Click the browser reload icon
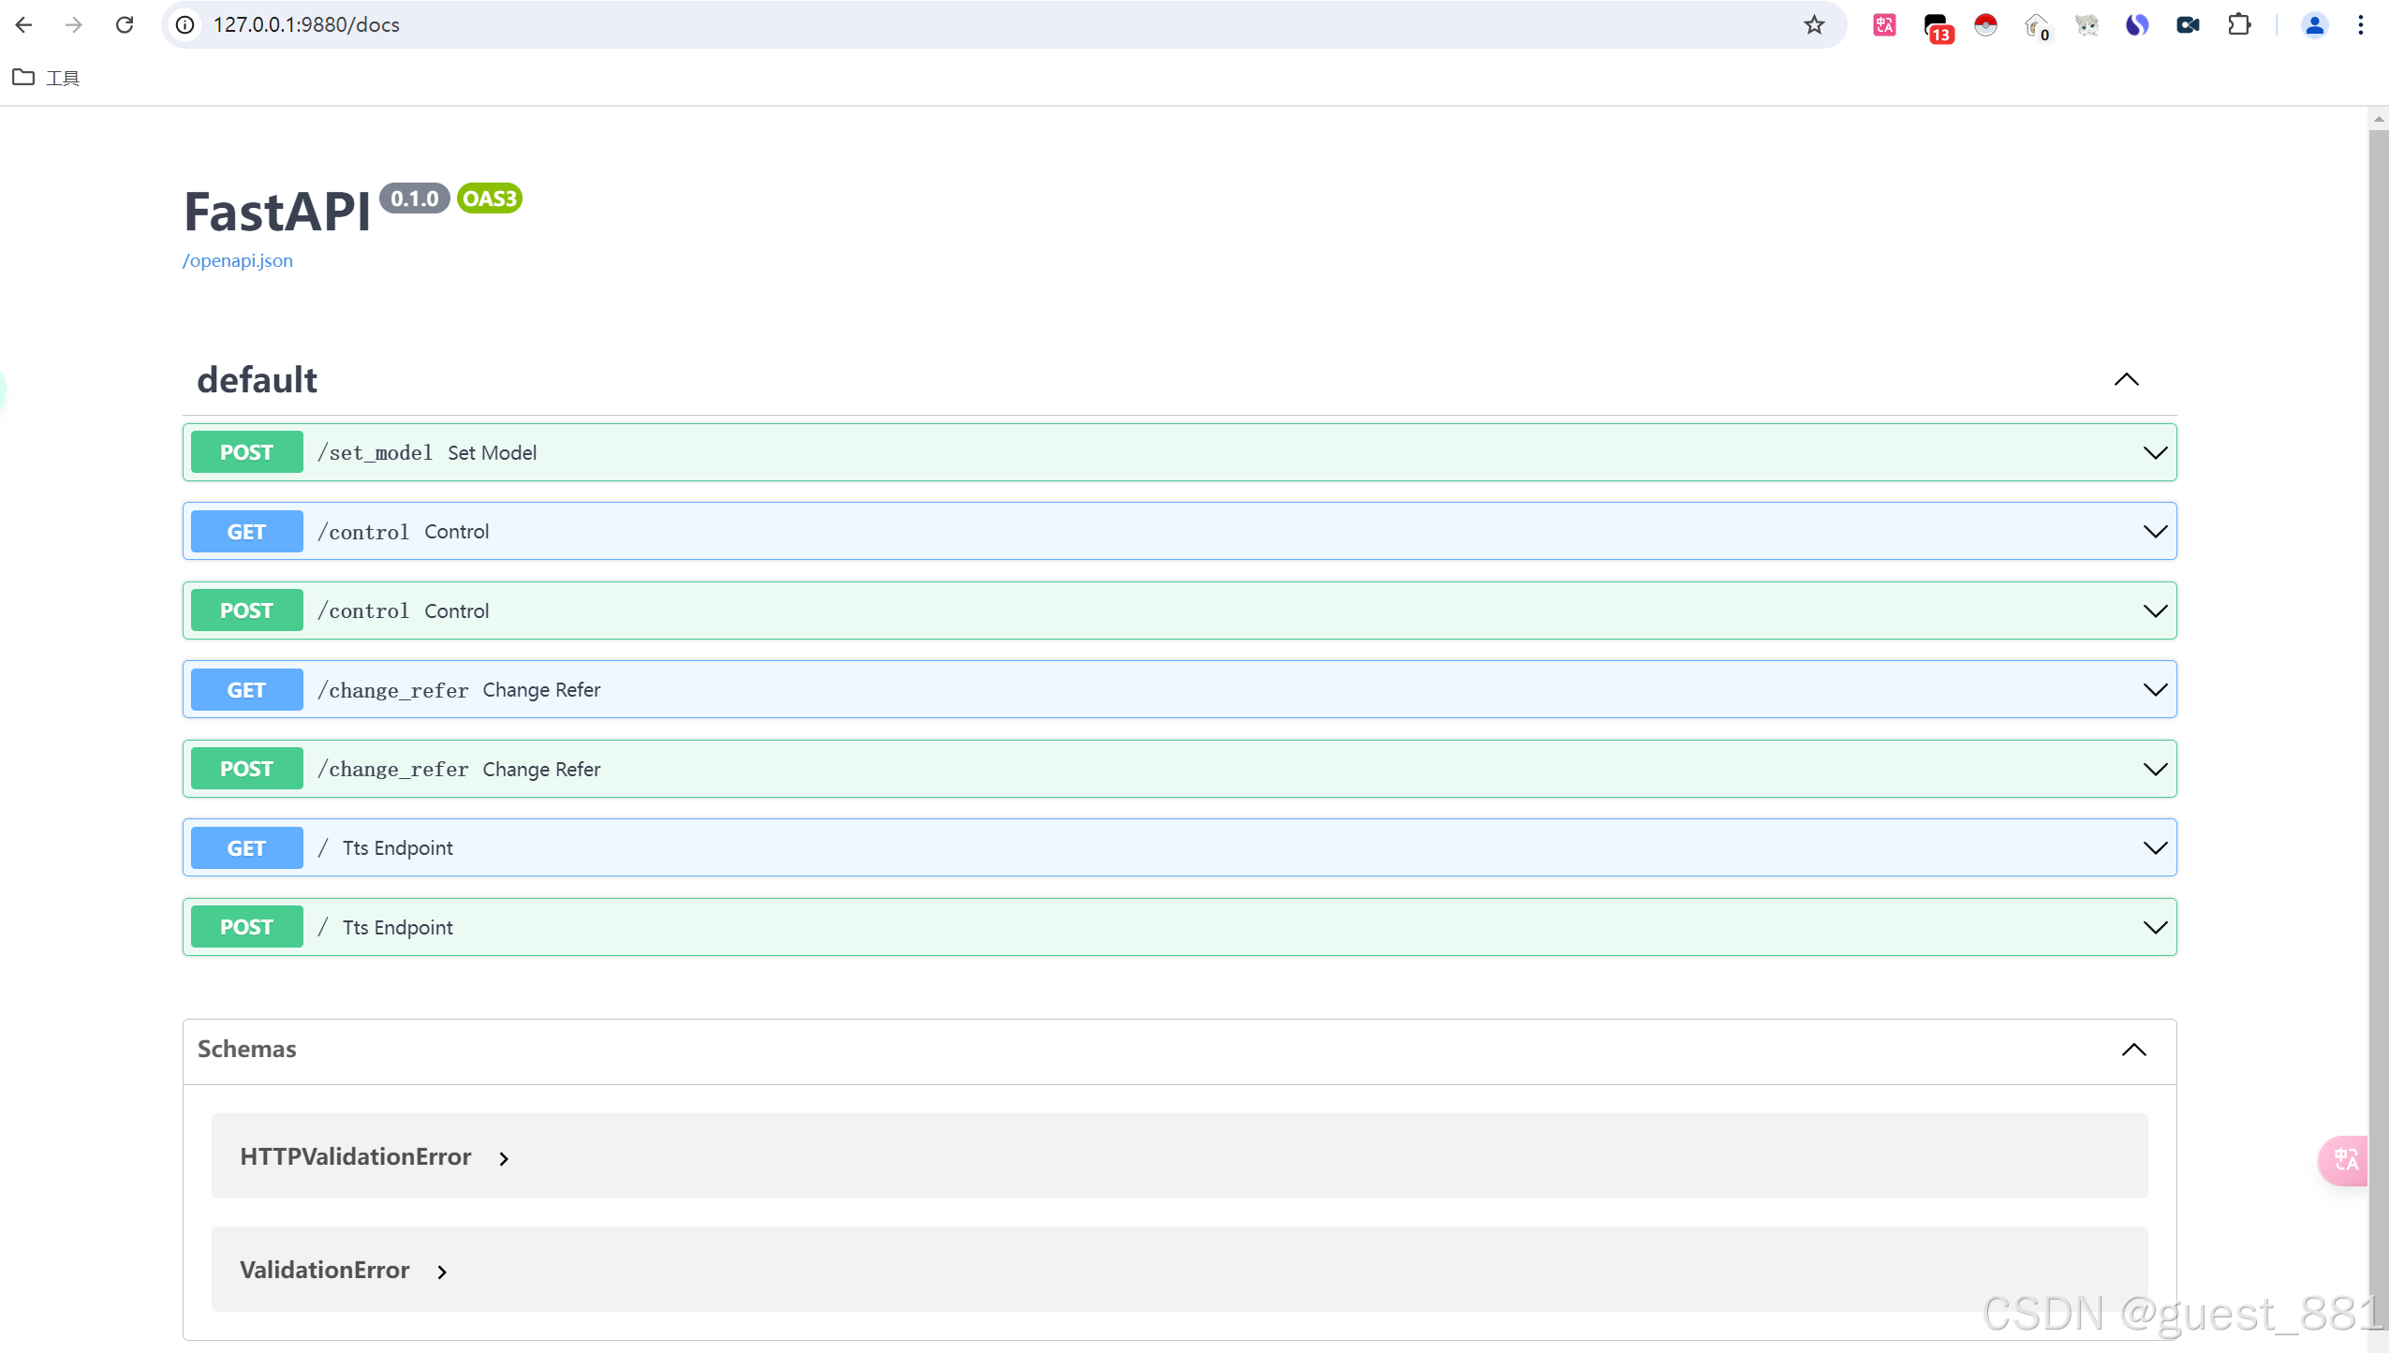This screenshot has width=2389, height=1353. 125,24
